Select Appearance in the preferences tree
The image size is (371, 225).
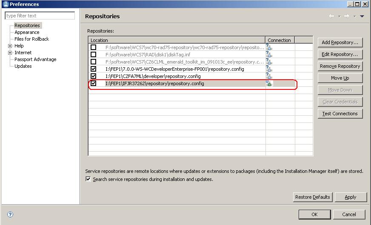[27, 32]
